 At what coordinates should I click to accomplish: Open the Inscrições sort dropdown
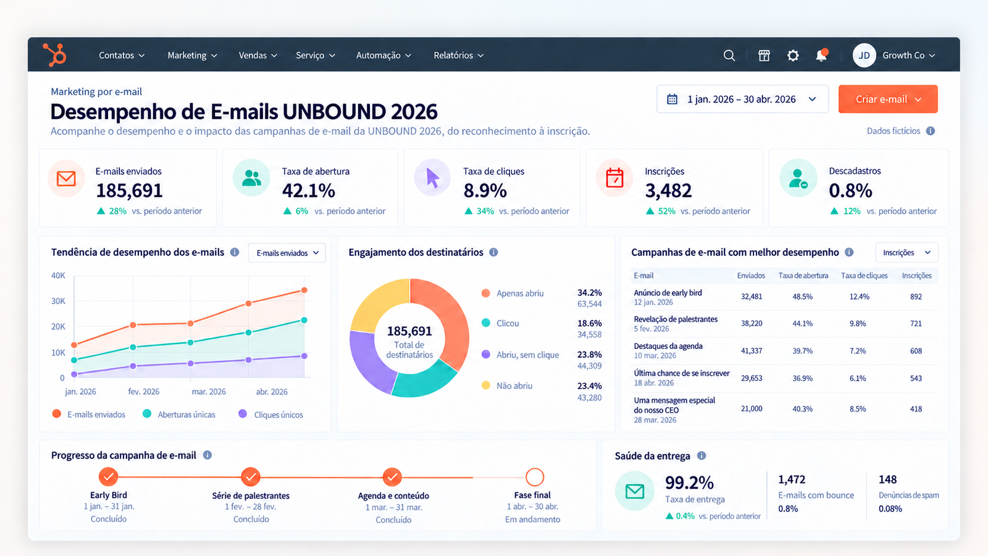click(906, 253)
